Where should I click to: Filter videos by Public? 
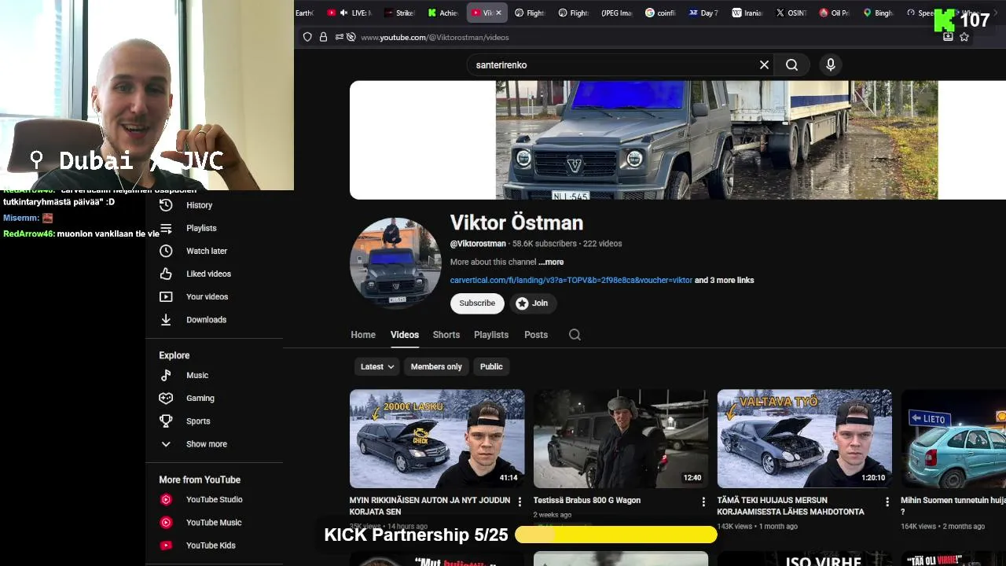click(x=491, y=366)
